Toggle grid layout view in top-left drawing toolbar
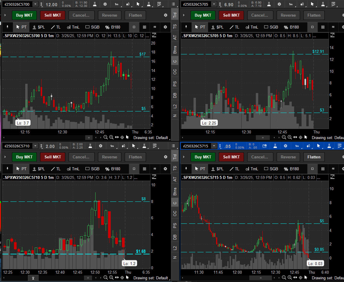Screen dimensions: 344x282 (x=145, y=27)
